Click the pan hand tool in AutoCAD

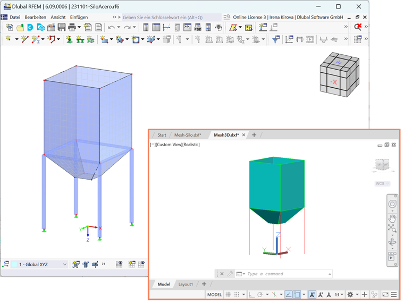coord(392,219)
